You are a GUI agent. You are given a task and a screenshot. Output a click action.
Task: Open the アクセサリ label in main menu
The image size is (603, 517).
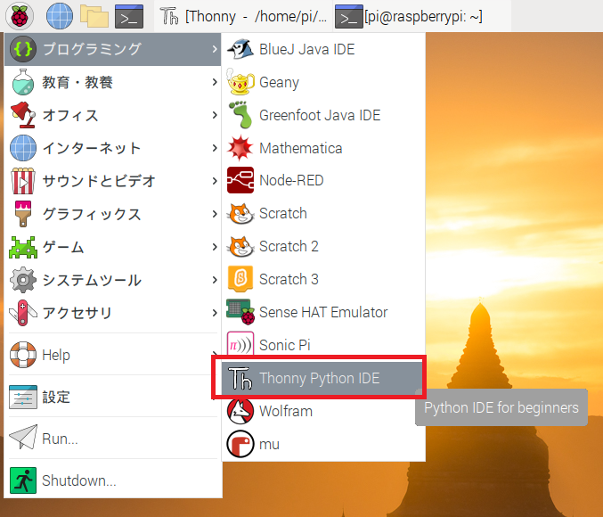(x=77, y=313)
